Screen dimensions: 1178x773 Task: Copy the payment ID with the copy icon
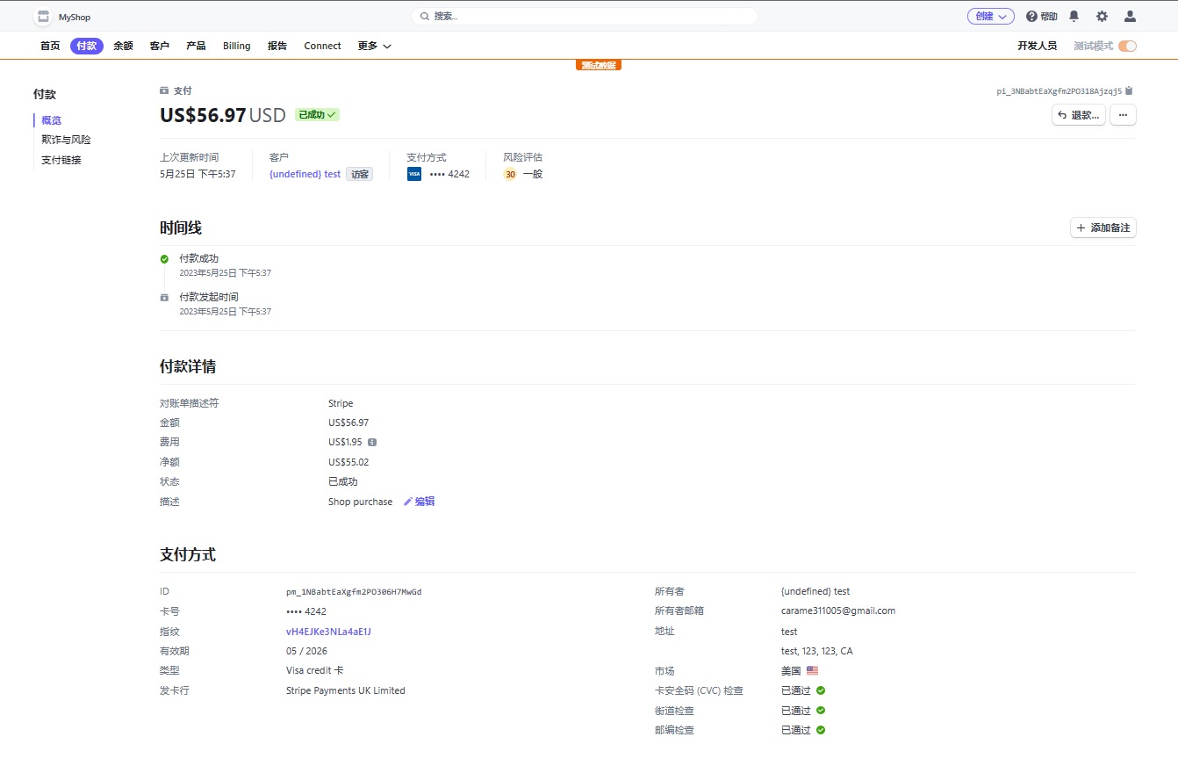(x=1131, y=90)
